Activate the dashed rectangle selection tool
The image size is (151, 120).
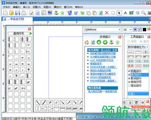(x=113, y=13)
